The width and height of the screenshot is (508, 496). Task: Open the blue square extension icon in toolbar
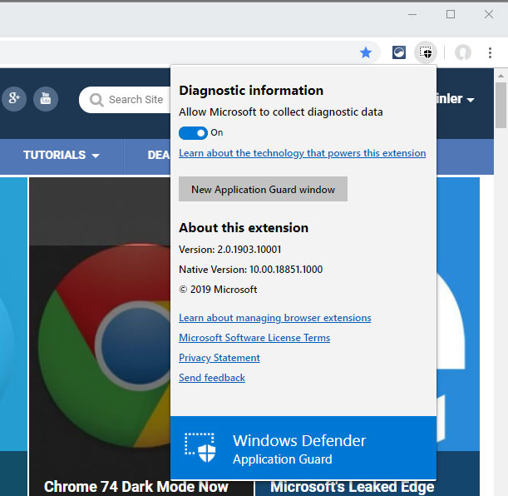[399, 52]
